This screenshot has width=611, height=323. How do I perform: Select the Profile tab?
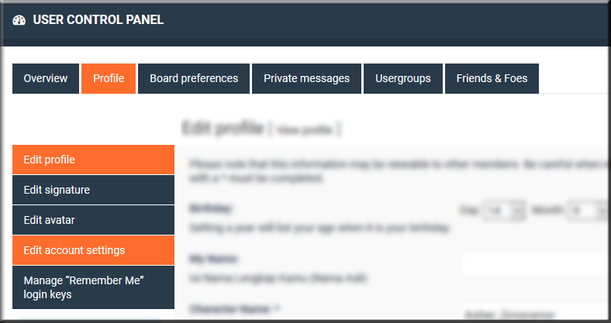click(109, 78)
